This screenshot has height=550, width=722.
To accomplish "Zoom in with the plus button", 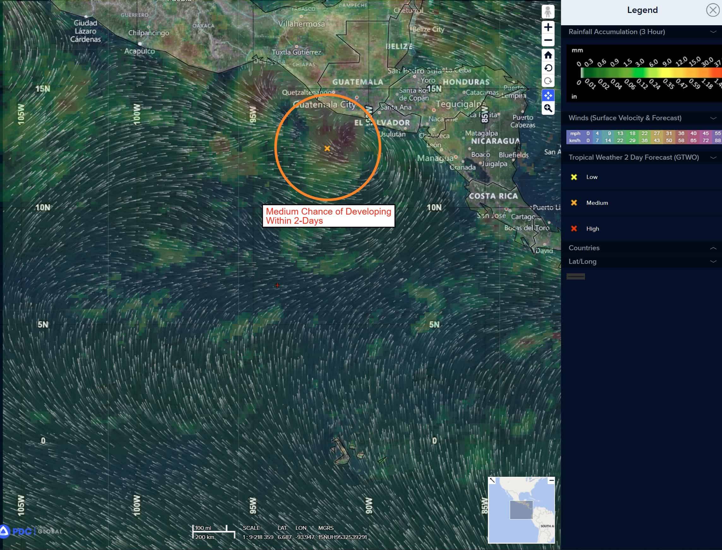I will (x=548, y=27).
